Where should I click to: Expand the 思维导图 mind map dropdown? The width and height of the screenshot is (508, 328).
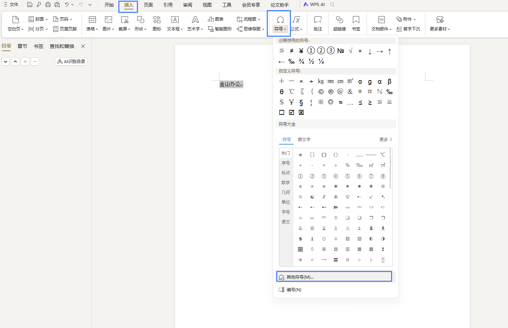[x=263, y=29]
